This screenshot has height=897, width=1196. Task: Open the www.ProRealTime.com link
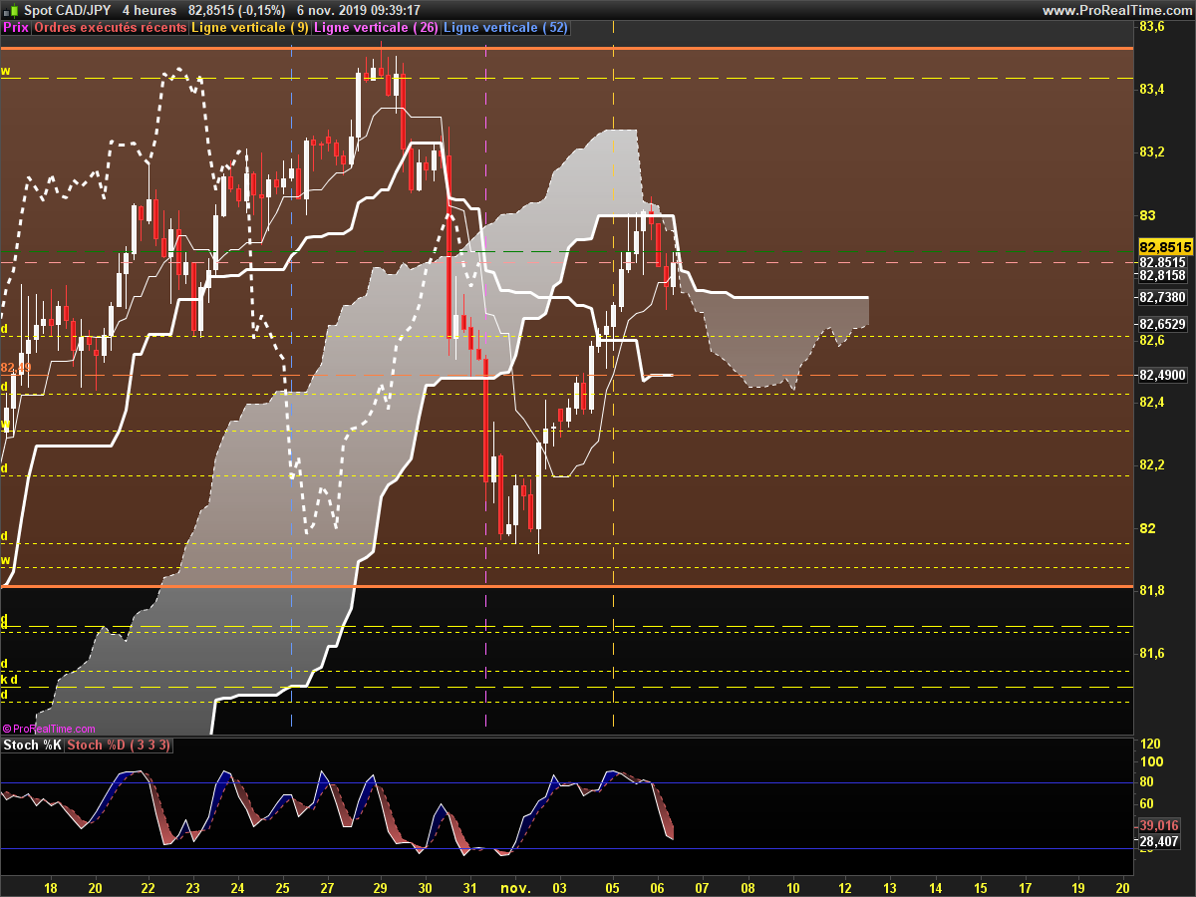point(1116,10)
